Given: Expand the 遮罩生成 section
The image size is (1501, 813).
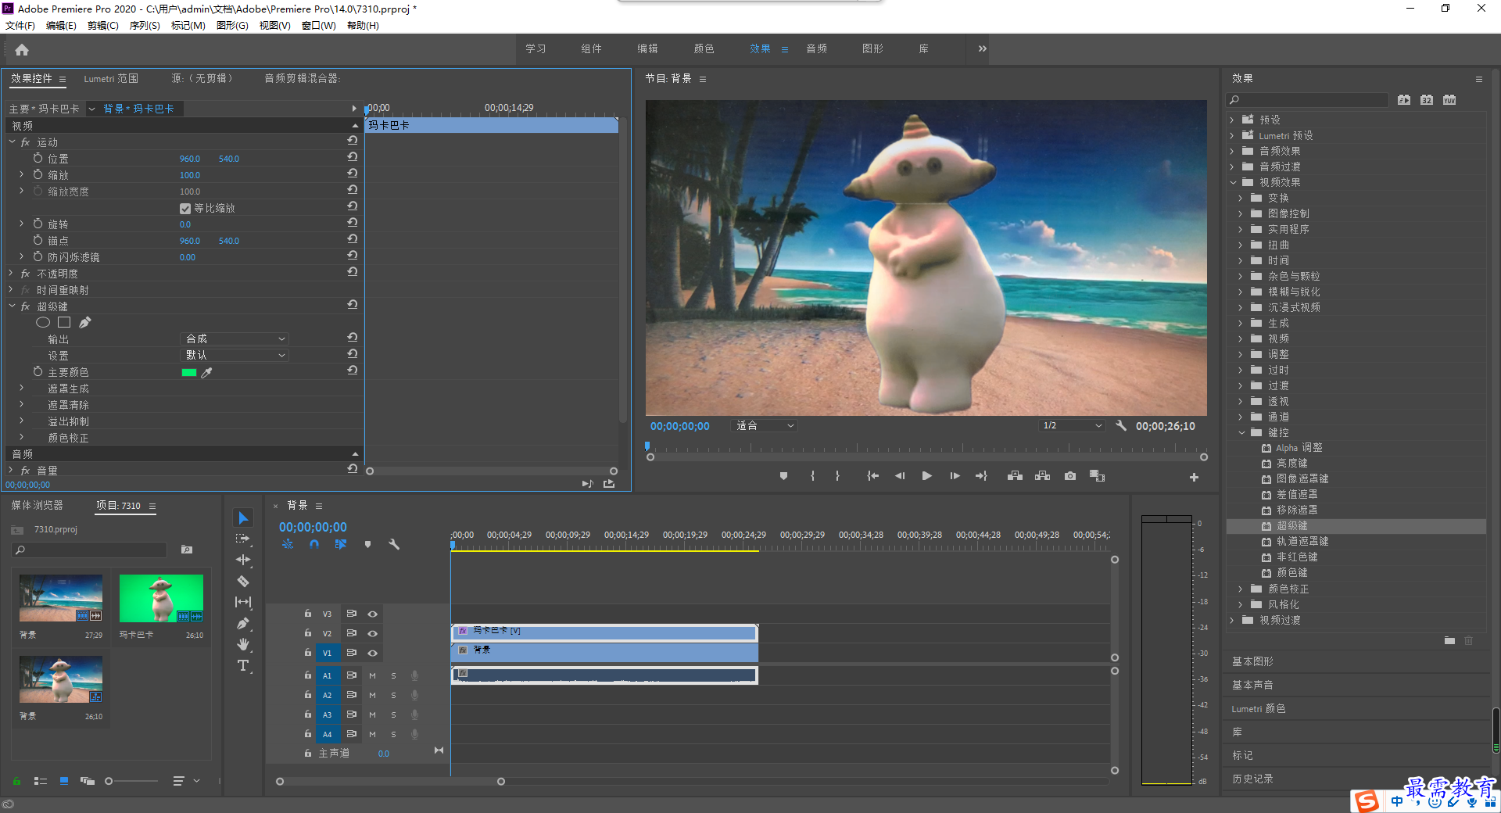Looking at the screenshot, I should 21,389.
